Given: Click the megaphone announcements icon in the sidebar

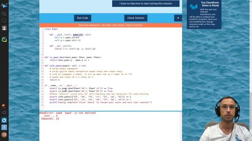Looking at the screenshot, I should [4, 112].
